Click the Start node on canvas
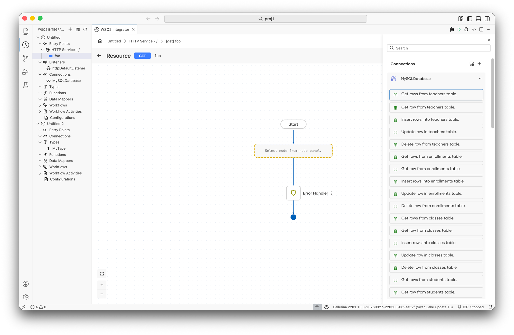Screen dimensions: 514x335 (x=293, y=124)
